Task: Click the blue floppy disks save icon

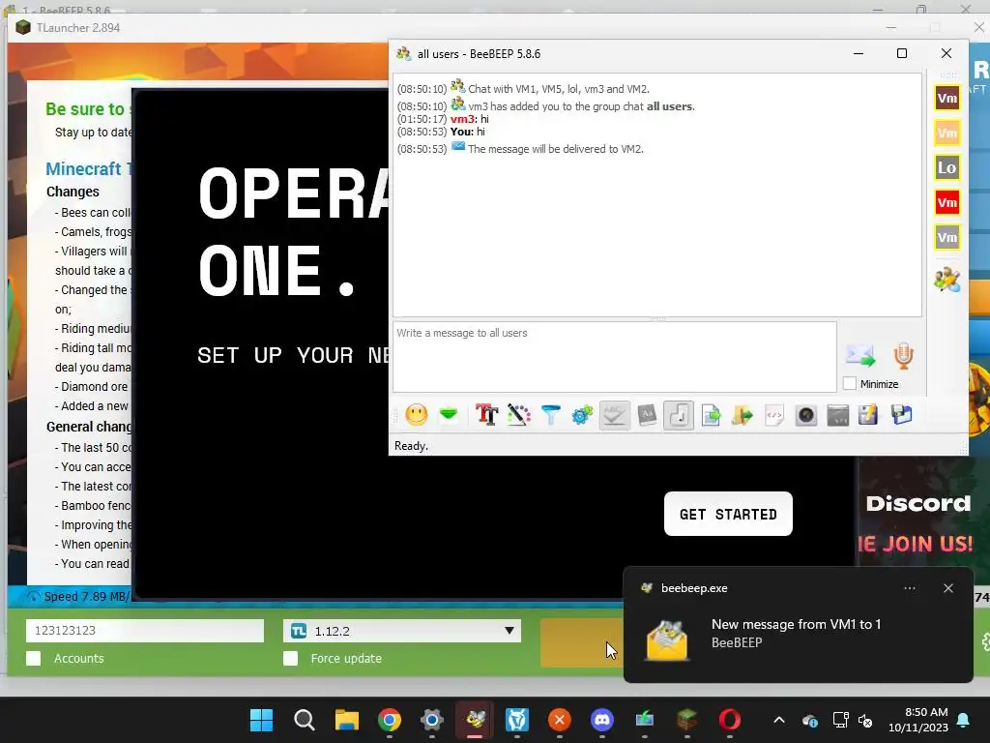Action: click(902, 415)
